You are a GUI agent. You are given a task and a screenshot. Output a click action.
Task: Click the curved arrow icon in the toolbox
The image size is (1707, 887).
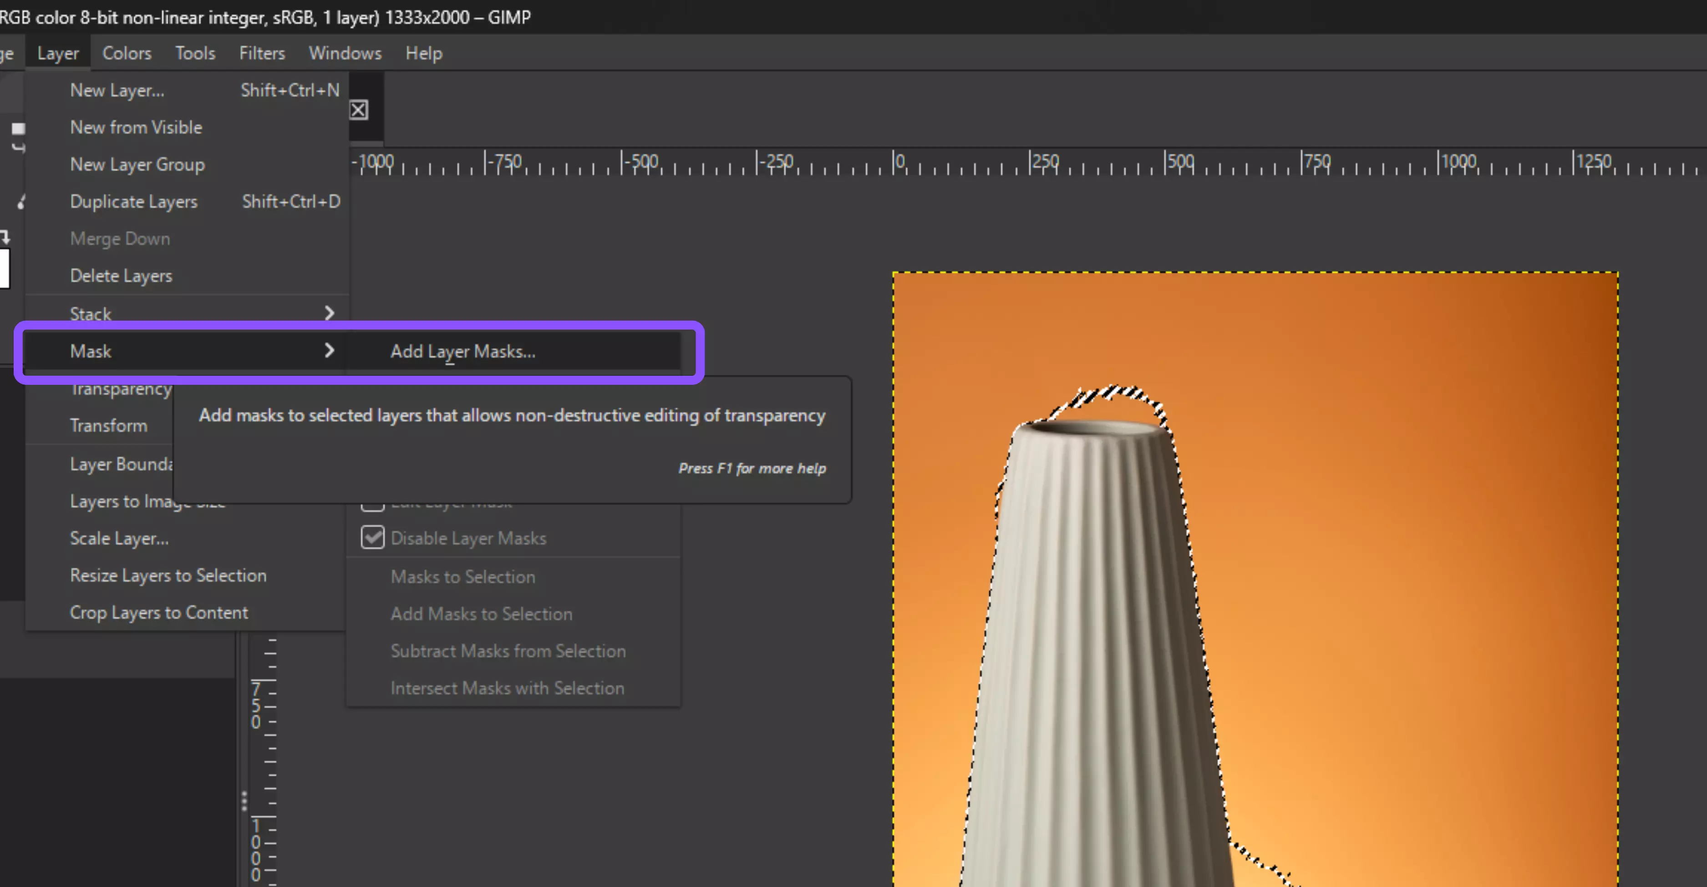19,147
